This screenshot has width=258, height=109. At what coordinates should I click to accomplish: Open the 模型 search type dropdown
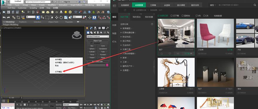[213, 5]
